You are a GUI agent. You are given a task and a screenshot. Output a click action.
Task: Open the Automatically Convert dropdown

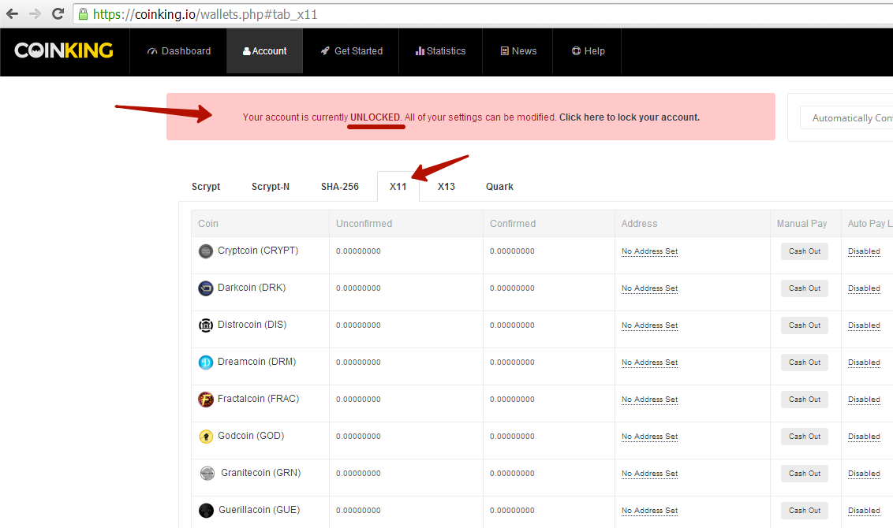click(x=846, y=117)
